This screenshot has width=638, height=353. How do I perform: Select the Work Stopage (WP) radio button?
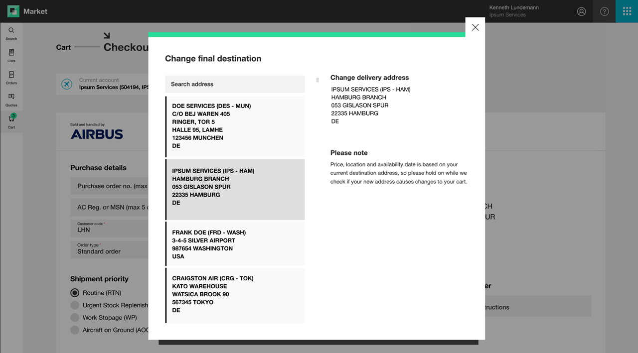pos(75,318)
